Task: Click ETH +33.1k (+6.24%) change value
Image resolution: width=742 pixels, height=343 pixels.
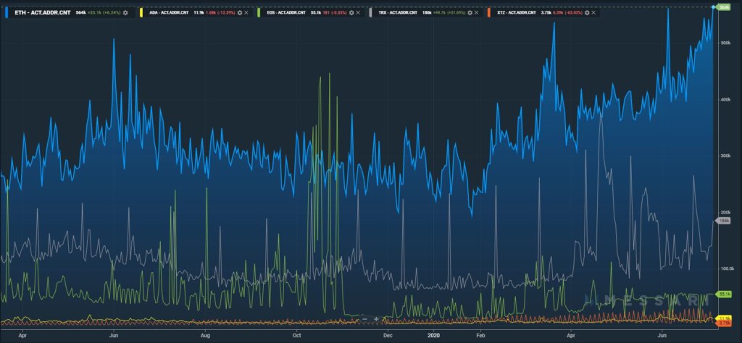Action: tap(104, 13)
